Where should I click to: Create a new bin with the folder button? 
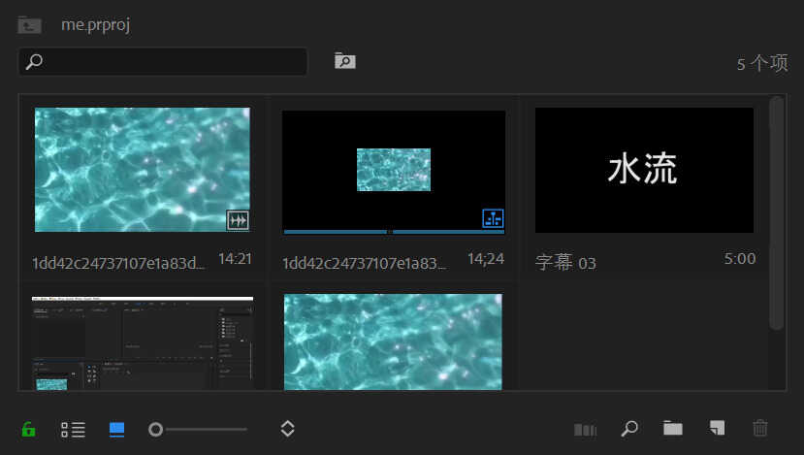673,428
